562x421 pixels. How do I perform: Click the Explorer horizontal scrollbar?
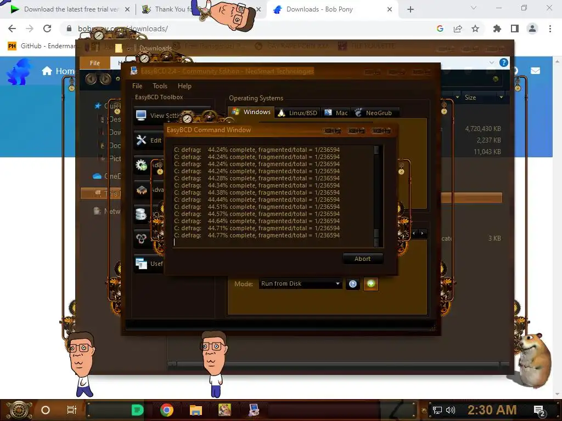338,365
